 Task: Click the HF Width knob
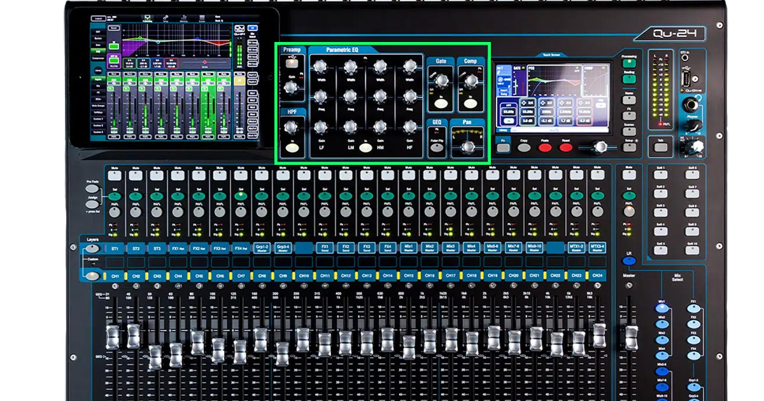(x=410, y=66)
